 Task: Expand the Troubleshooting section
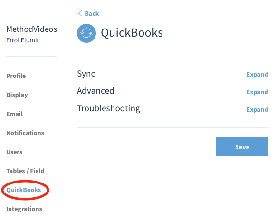coord(257,110)
